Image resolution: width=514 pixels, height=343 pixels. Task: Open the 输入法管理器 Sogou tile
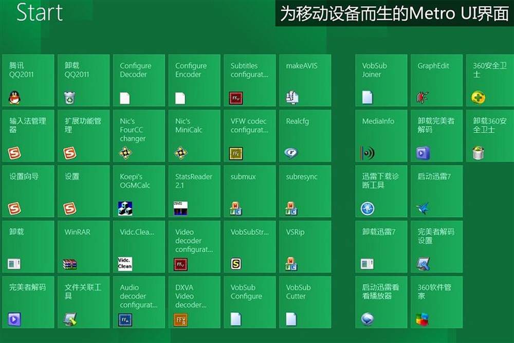point(28,136)
